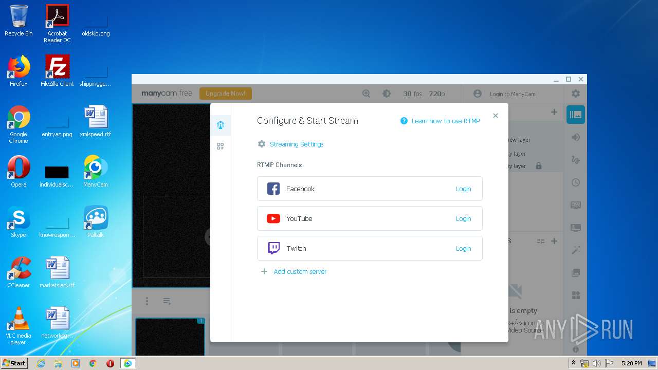Click the blue help question mark icon

point(404,121)
